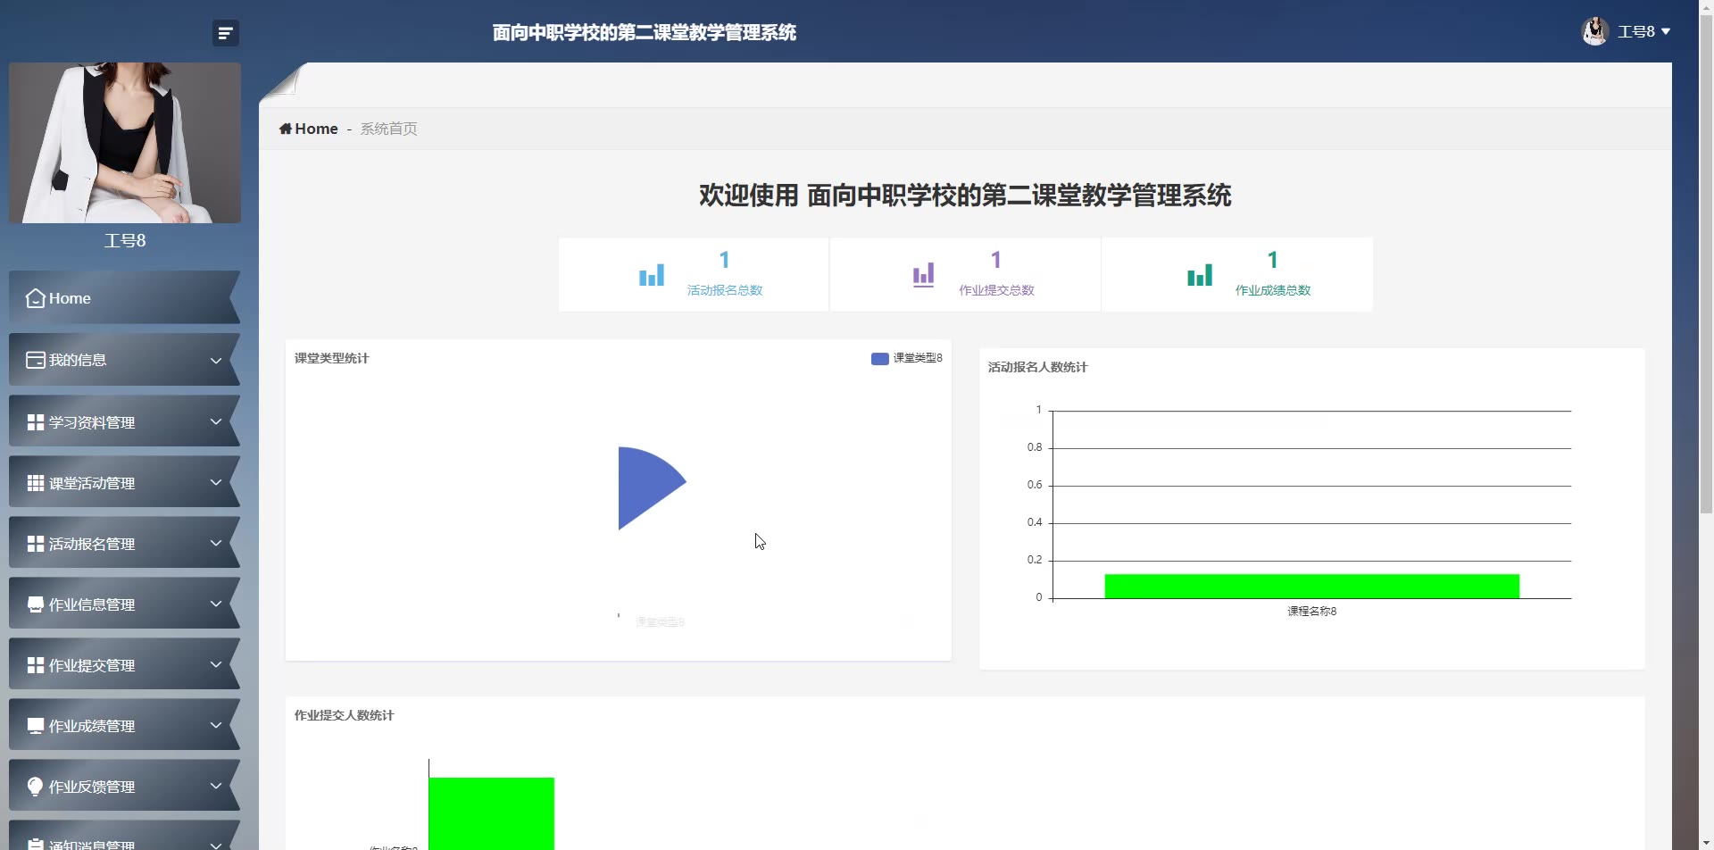Click the home icon in sidebar
Viewport: 1714px width, 850px height.
[36, 298]
